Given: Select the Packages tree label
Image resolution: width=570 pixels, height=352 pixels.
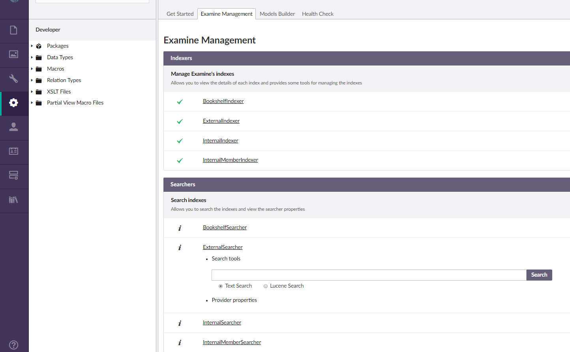Looking at the screenshot, I should pyautogui.click(x=58, y=46).
